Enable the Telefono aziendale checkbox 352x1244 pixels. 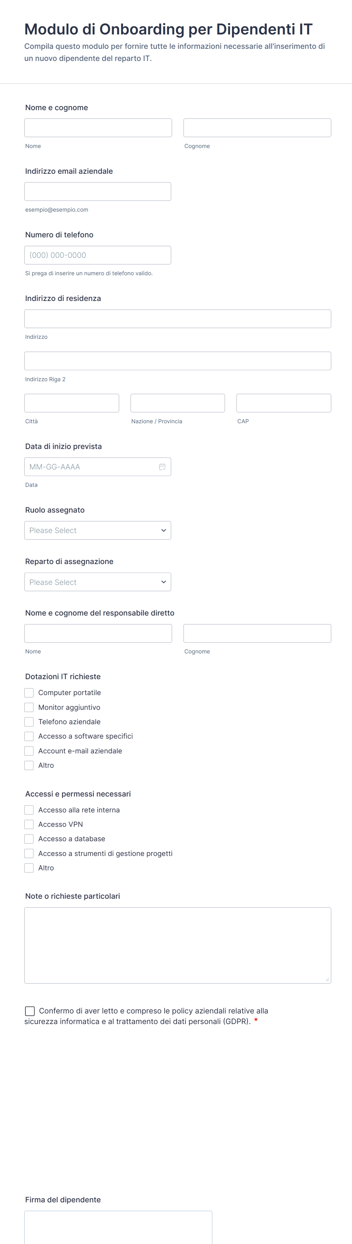coord(29,722)
